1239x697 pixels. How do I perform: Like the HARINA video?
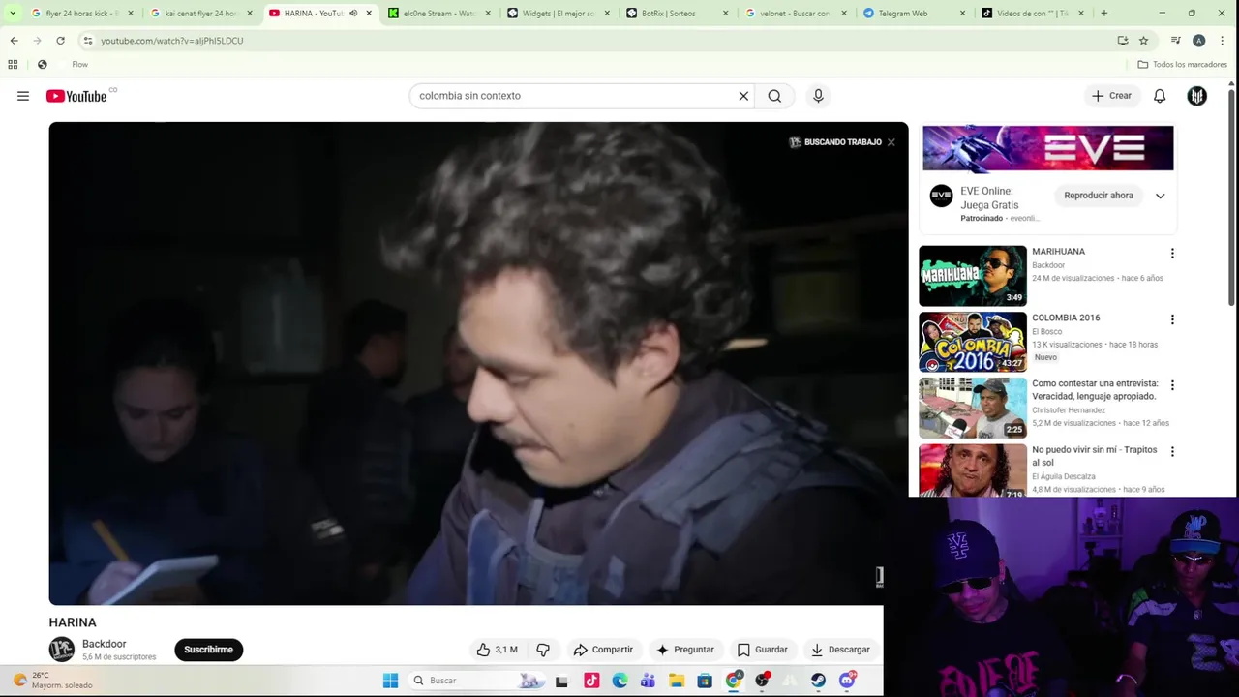(497, 650)
